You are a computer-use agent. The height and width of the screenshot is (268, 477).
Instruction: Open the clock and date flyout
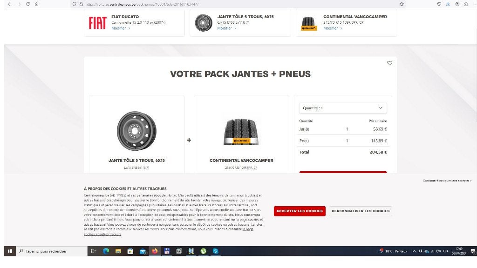point(459,251)
